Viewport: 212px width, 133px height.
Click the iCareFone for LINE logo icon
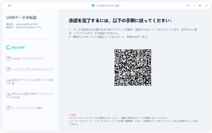click(93, 6)
